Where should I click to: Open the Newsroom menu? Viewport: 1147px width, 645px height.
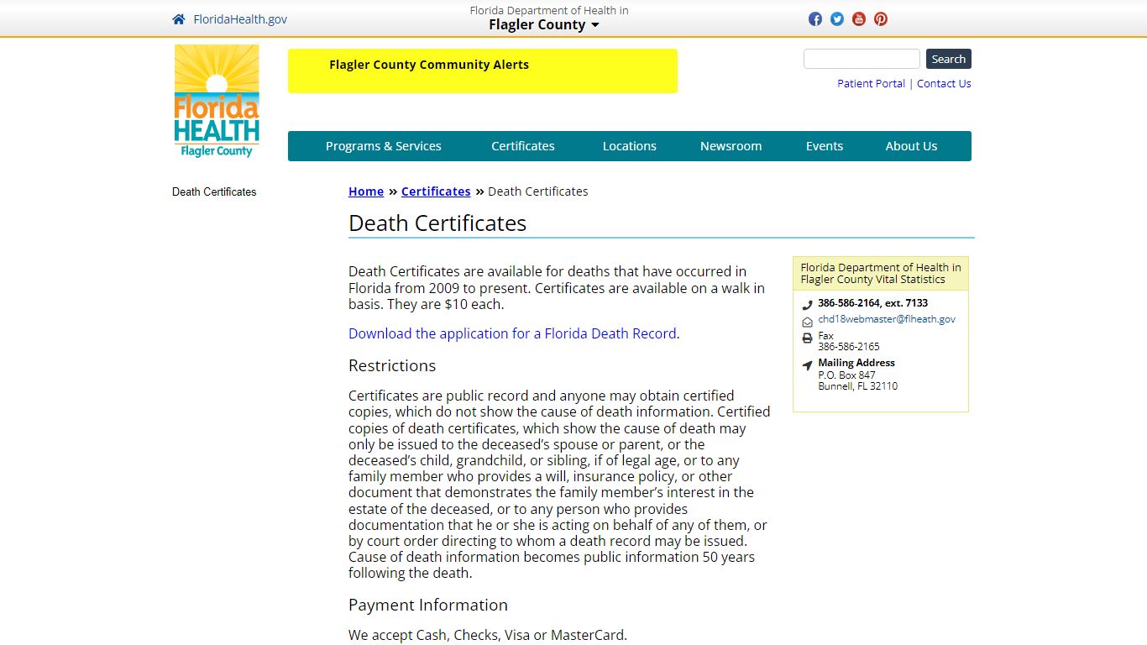731,146
